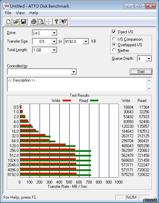Click write value 575218
Image resolution: width=159 pixels, height=203 pixels.
[x=127, y=175]
